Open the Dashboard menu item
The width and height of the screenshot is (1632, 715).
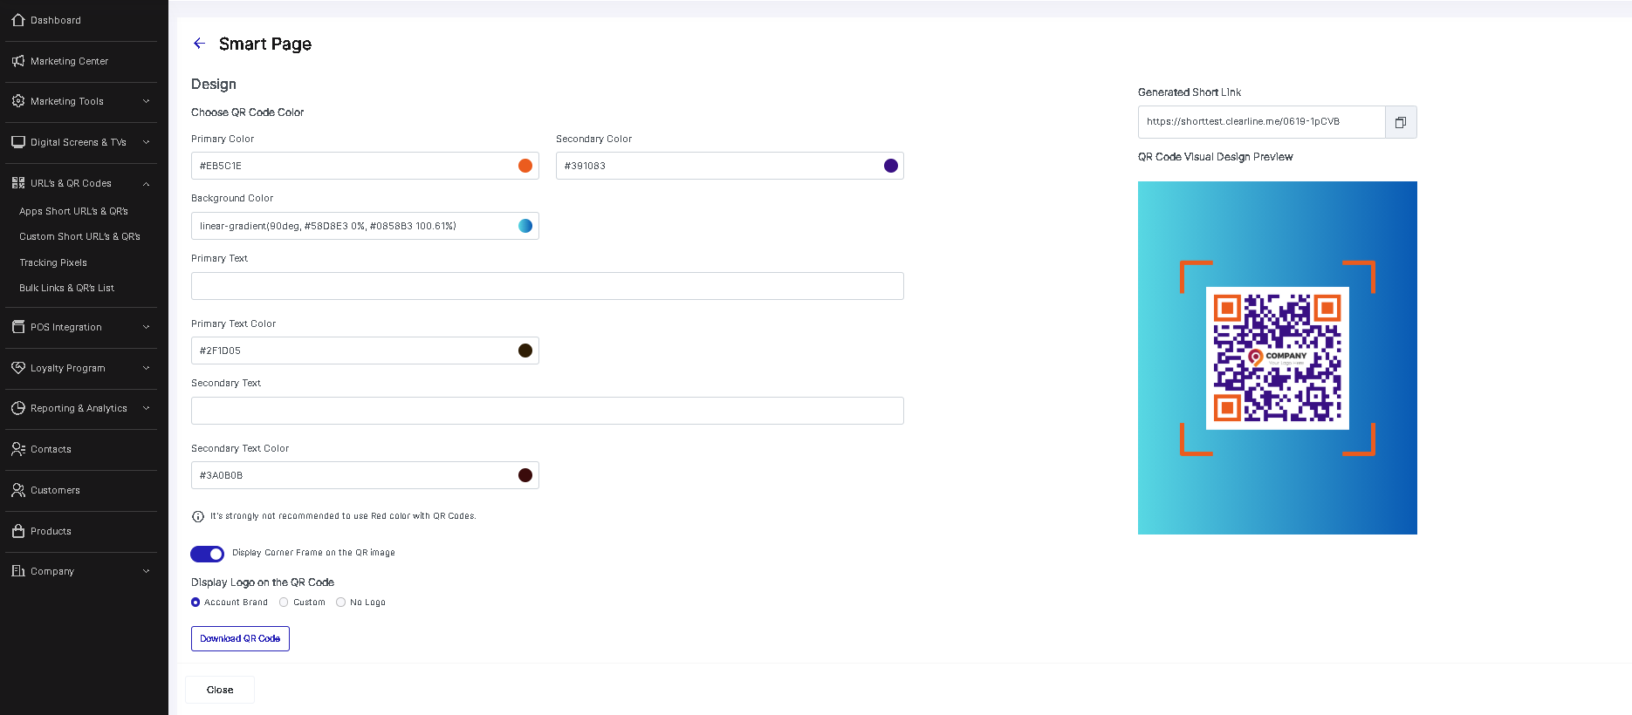pos(56,20)
